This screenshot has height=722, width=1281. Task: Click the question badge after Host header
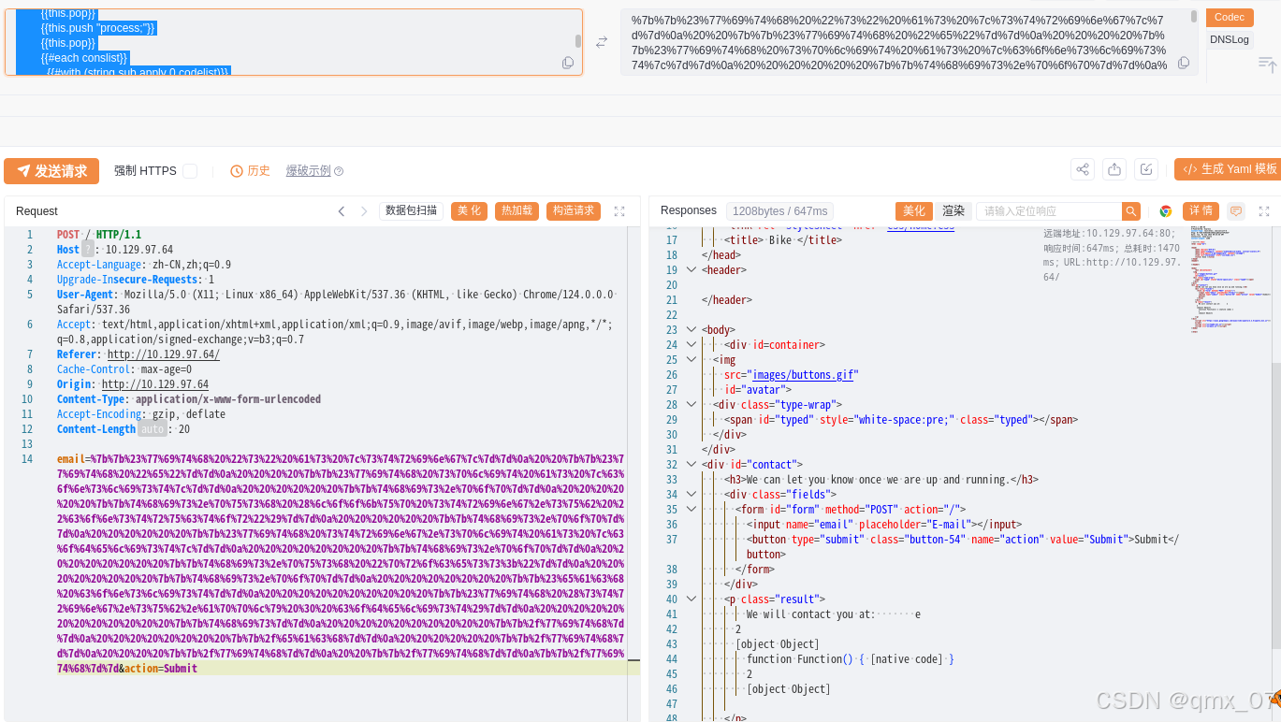click(x=88, y=250)
